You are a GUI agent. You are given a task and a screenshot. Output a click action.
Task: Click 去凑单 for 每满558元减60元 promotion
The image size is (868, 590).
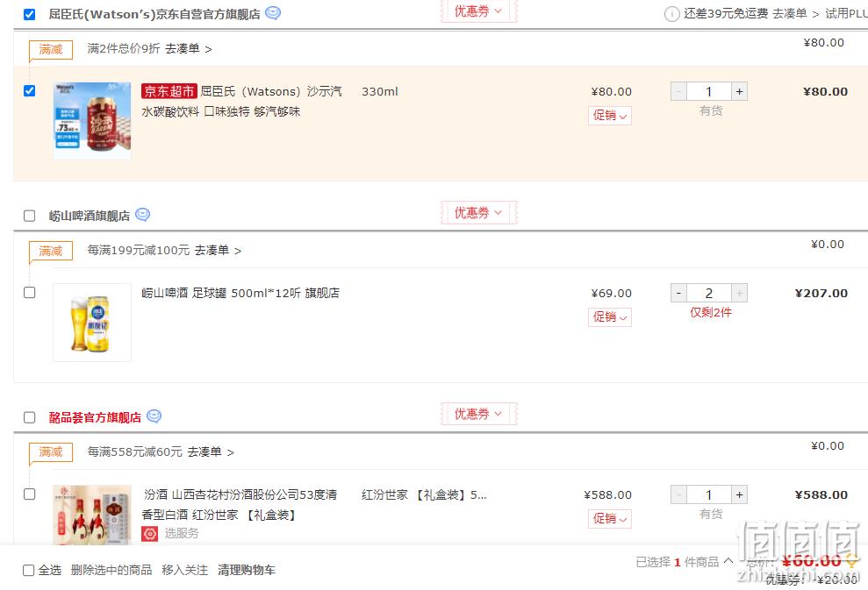pos(211,452)
